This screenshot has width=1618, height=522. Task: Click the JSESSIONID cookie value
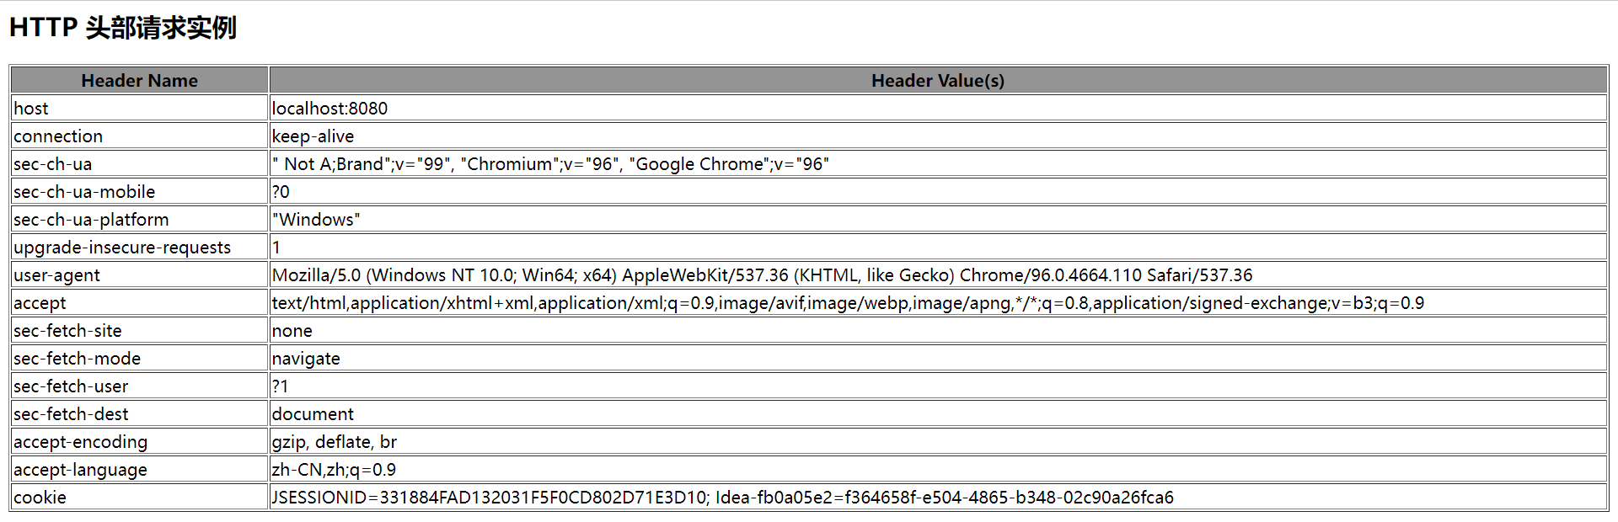point(722,498)
